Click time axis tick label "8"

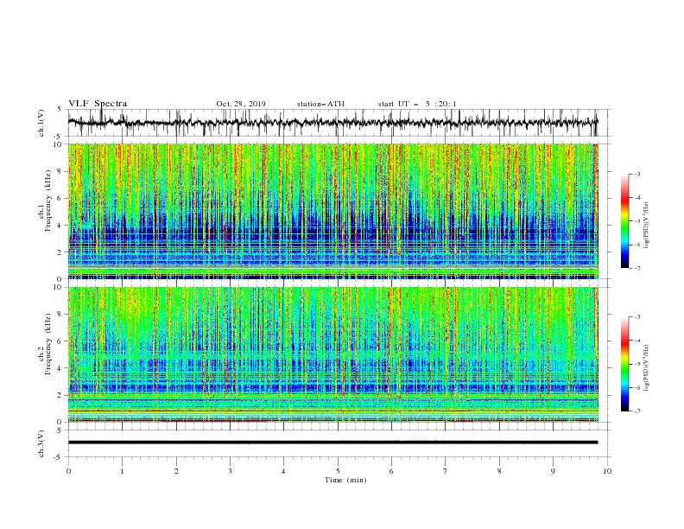[499, 471]
